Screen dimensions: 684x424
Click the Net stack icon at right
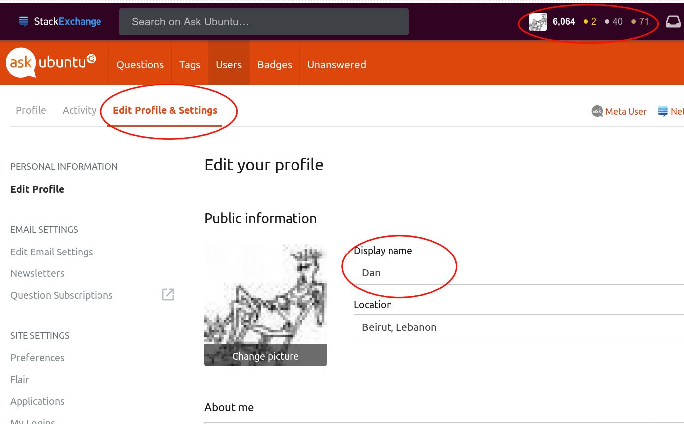point(663,111)
